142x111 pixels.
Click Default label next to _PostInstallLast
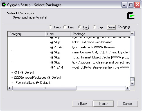[x=45, y=83]
